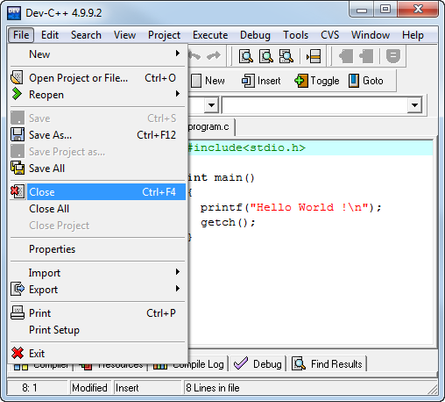The height and width of the screenshot is (402, 445).
Task: Select the program.c editor tab
Action: tap(211, 127)
